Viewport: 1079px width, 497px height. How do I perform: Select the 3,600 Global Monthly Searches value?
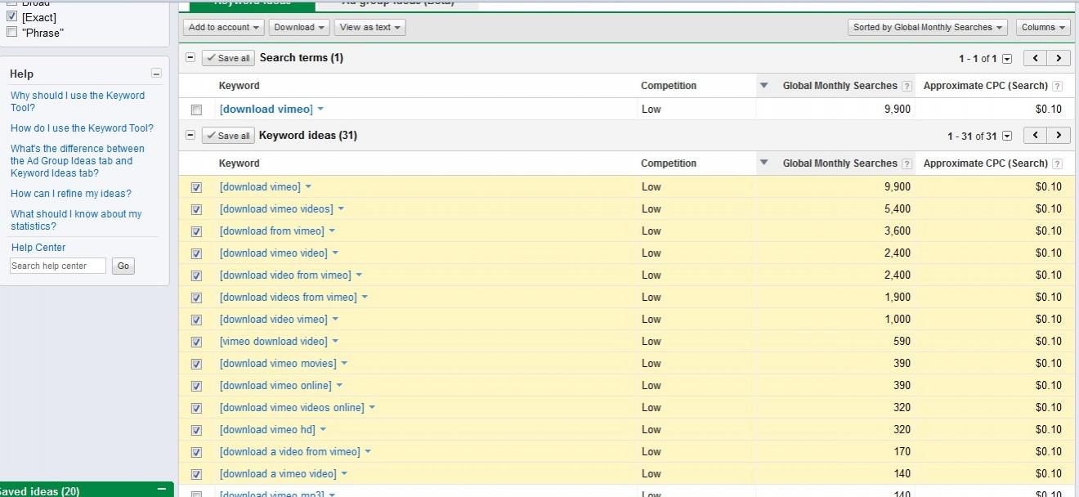click(x=898, y=231)
